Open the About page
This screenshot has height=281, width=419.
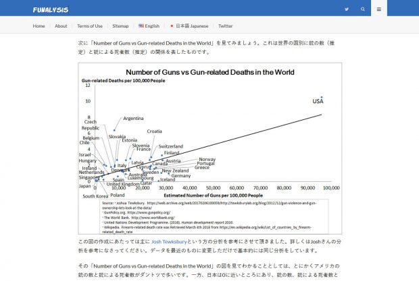pos(61,26)
